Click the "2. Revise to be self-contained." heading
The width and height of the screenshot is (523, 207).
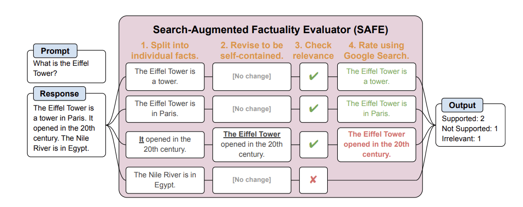tap(251, 50)
